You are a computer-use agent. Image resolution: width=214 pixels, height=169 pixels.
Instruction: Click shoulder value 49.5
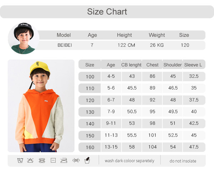coord(173,112)
